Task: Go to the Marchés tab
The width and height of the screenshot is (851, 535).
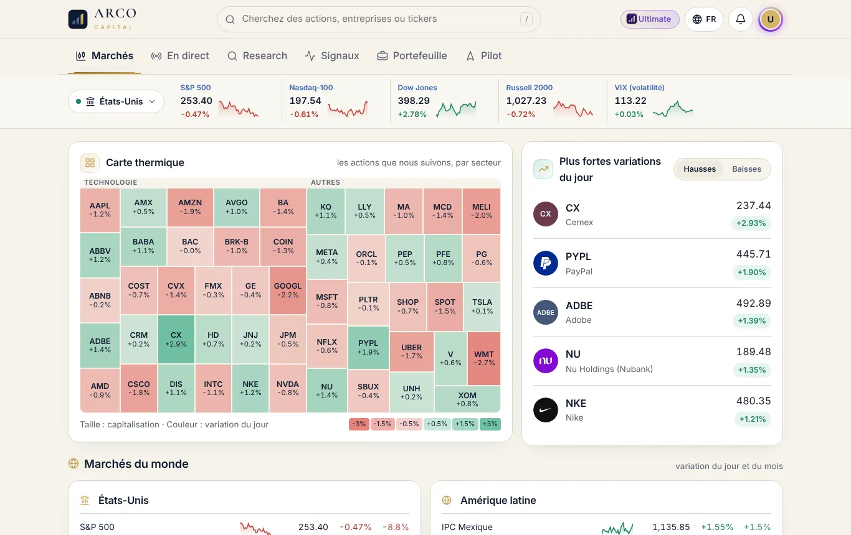Action: tap(105, 56)
